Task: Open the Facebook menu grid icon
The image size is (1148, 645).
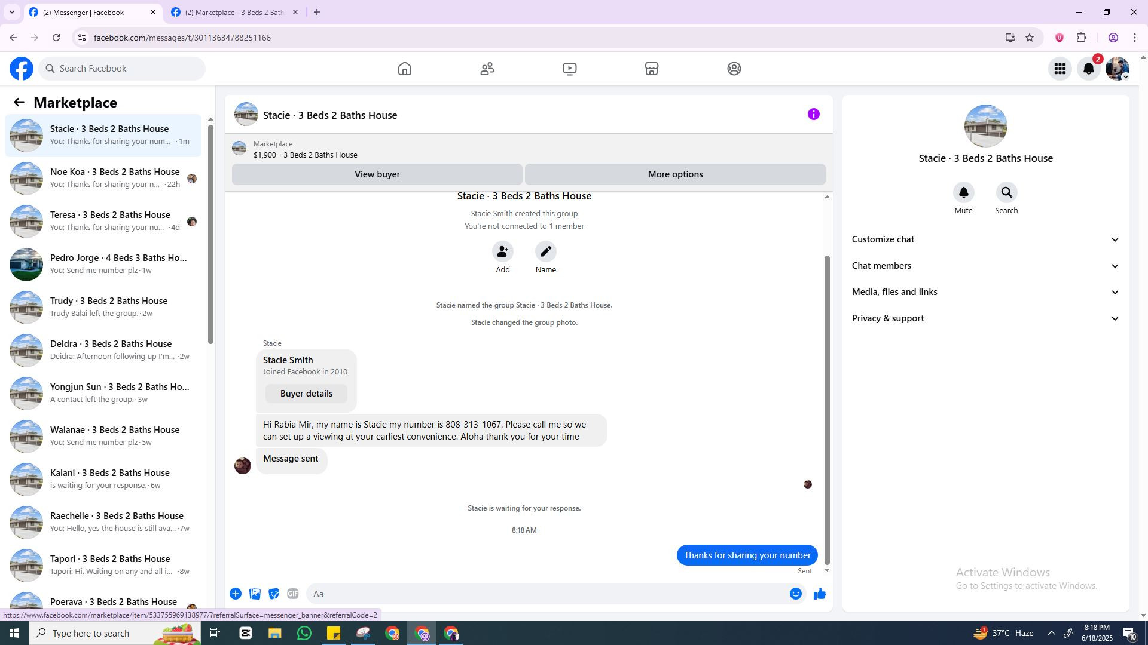Action: pyautogui.click(x=1060, y=69)
